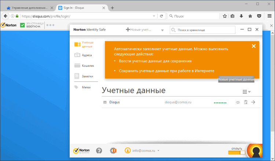The height and width of the screenshot is (161, 275).
Task: Click the Norton Identity Safe title
Action: click(x=89, y=30)
